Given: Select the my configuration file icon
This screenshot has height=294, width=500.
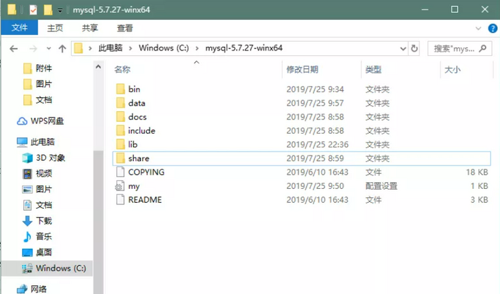Looking at the screenshot, I should [120, 186].
